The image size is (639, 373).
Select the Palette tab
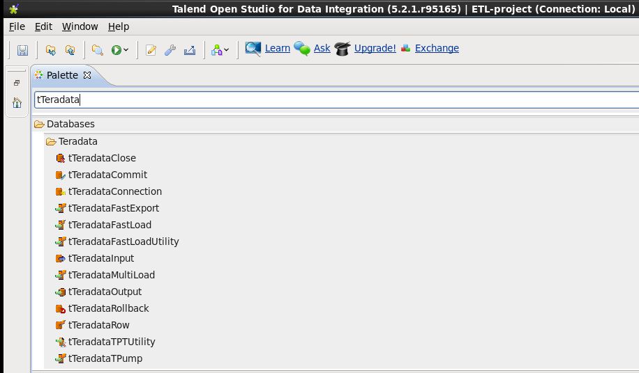[62, 75]
